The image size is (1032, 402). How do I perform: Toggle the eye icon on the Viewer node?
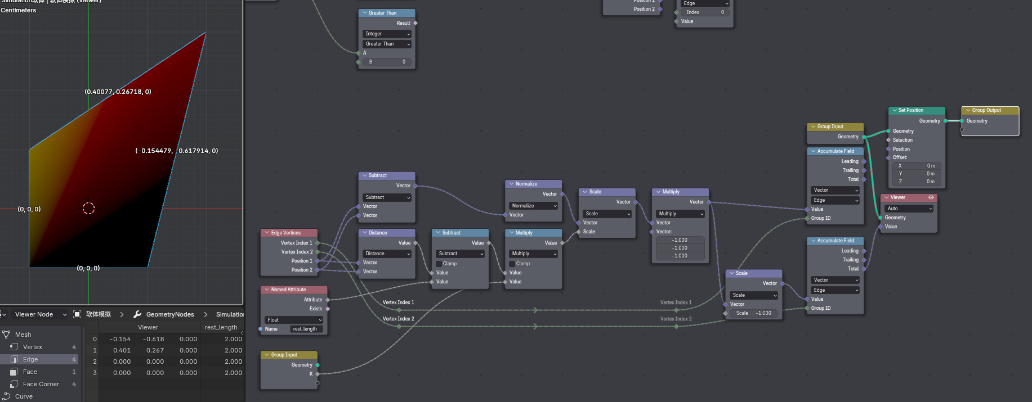tap(931, 197)
